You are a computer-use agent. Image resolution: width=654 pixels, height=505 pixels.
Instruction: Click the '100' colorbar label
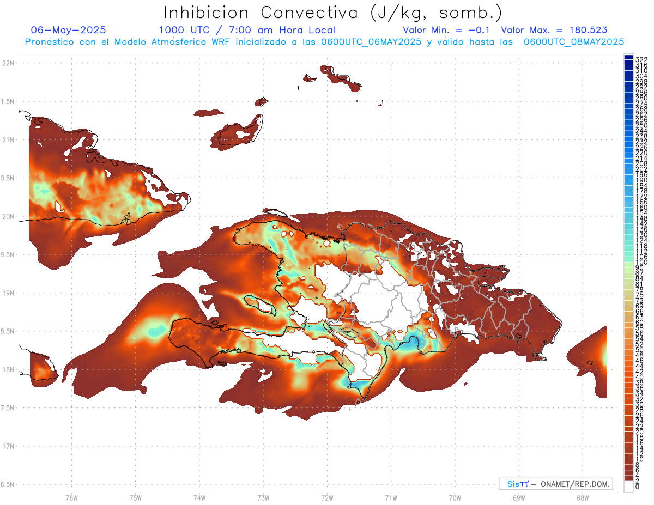(641, 263)
